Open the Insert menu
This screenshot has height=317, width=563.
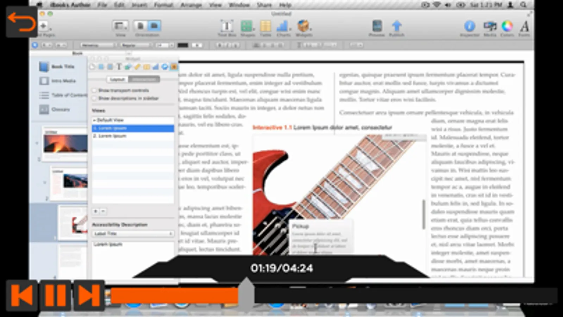click(139, 5)
